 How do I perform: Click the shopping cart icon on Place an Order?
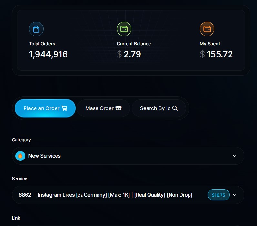64,108
